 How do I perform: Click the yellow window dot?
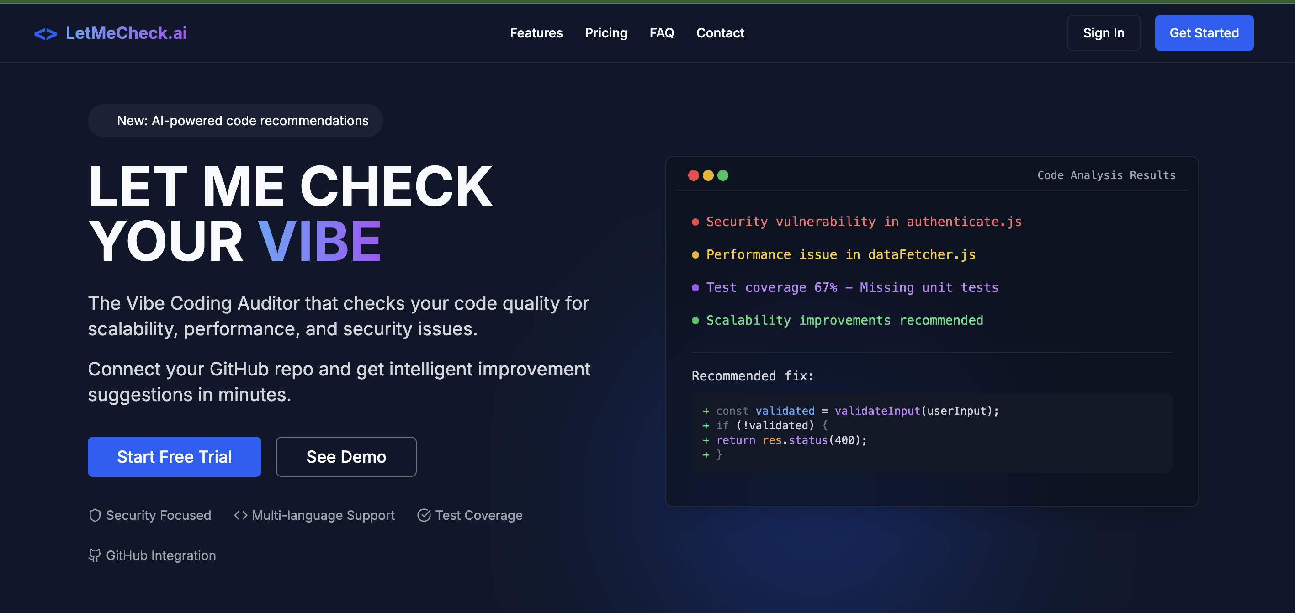tap(708, 175)
